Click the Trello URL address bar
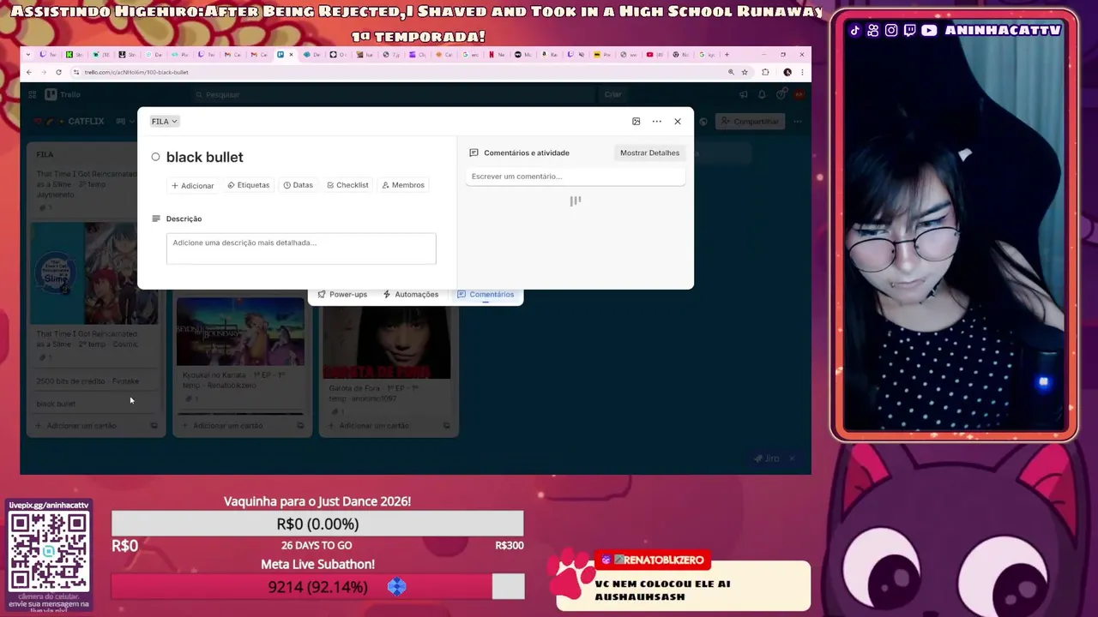 [x=395, y=72]
